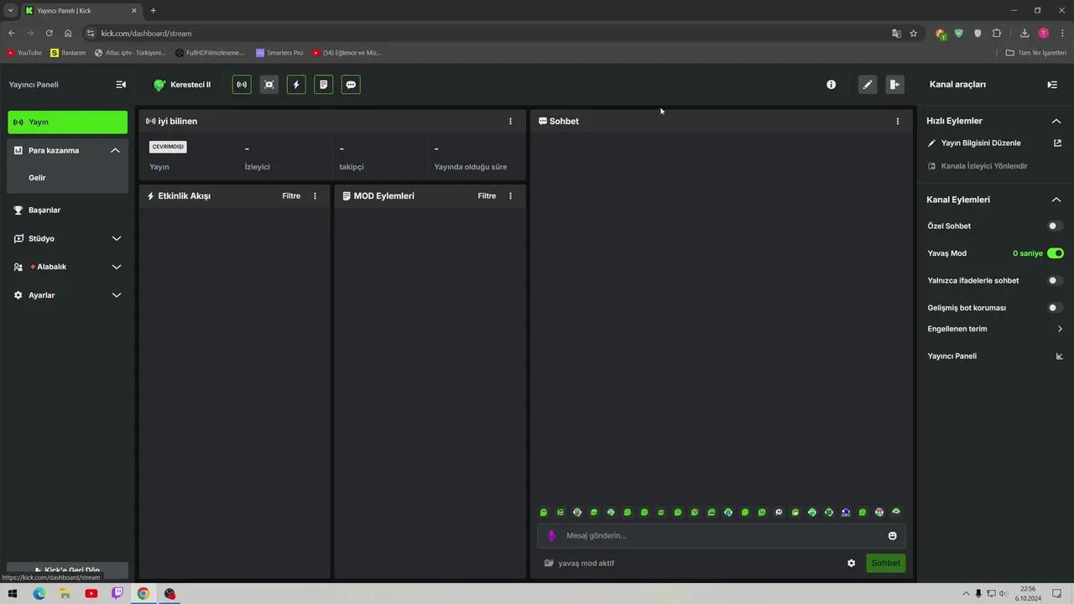The width and height of the screenshot is (1074, 604).
Task: Collapse the Yayıncı Paneli sidebar icon
Action: pos(121,85)
